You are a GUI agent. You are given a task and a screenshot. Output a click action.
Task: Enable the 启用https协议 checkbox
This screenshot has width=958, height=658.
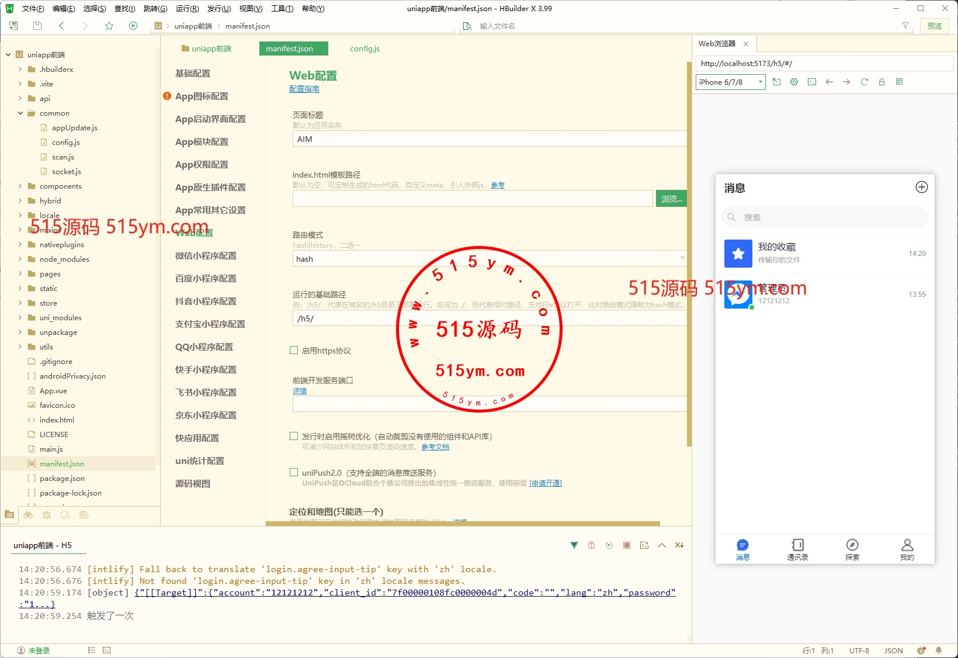point(294,351)
